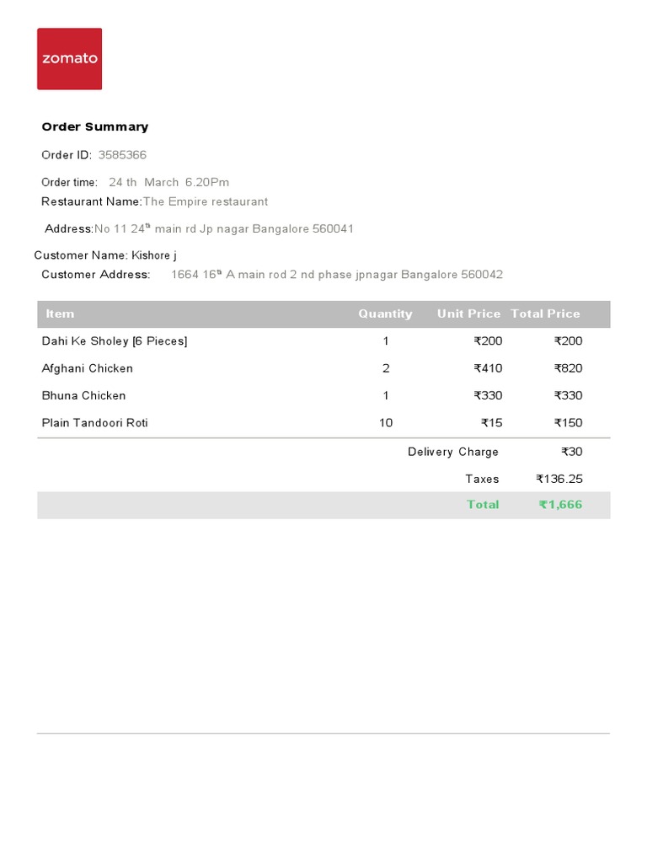
Task: Click the Item column header
Action: [60, 314]
